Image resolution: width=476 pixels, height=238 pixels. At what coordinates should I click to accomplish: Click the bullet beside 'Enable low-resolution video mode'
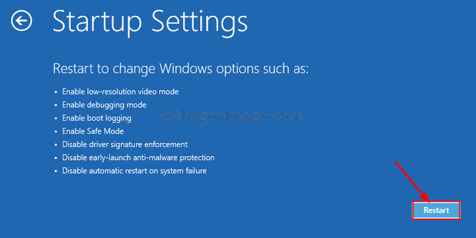pyautogui.click(x=56, y=92)
